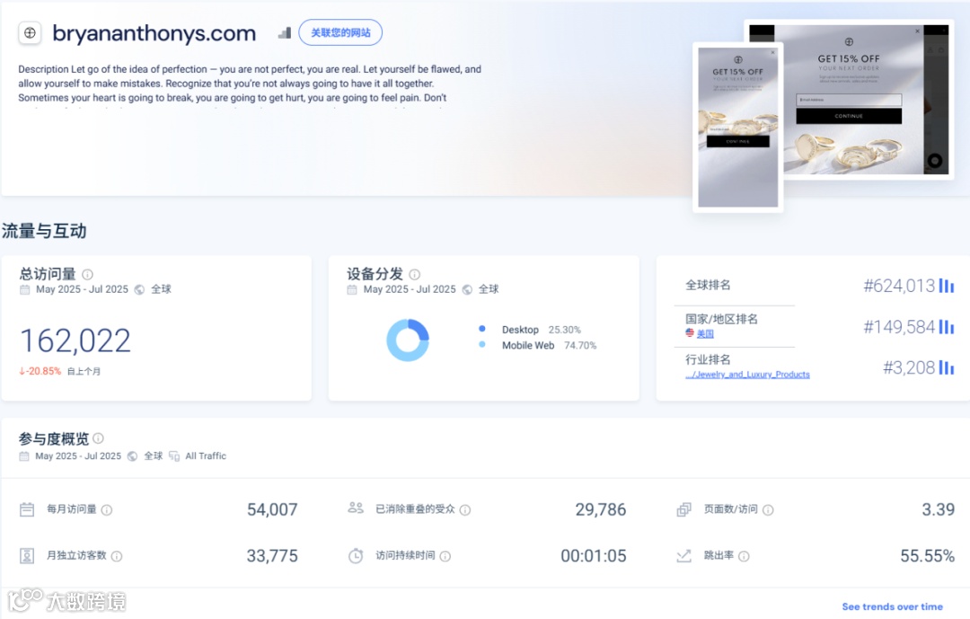This screenshot has height=619, width=970.
Task: Click bar chart icon beside country rank #149,584
Action: click(947, 326)
